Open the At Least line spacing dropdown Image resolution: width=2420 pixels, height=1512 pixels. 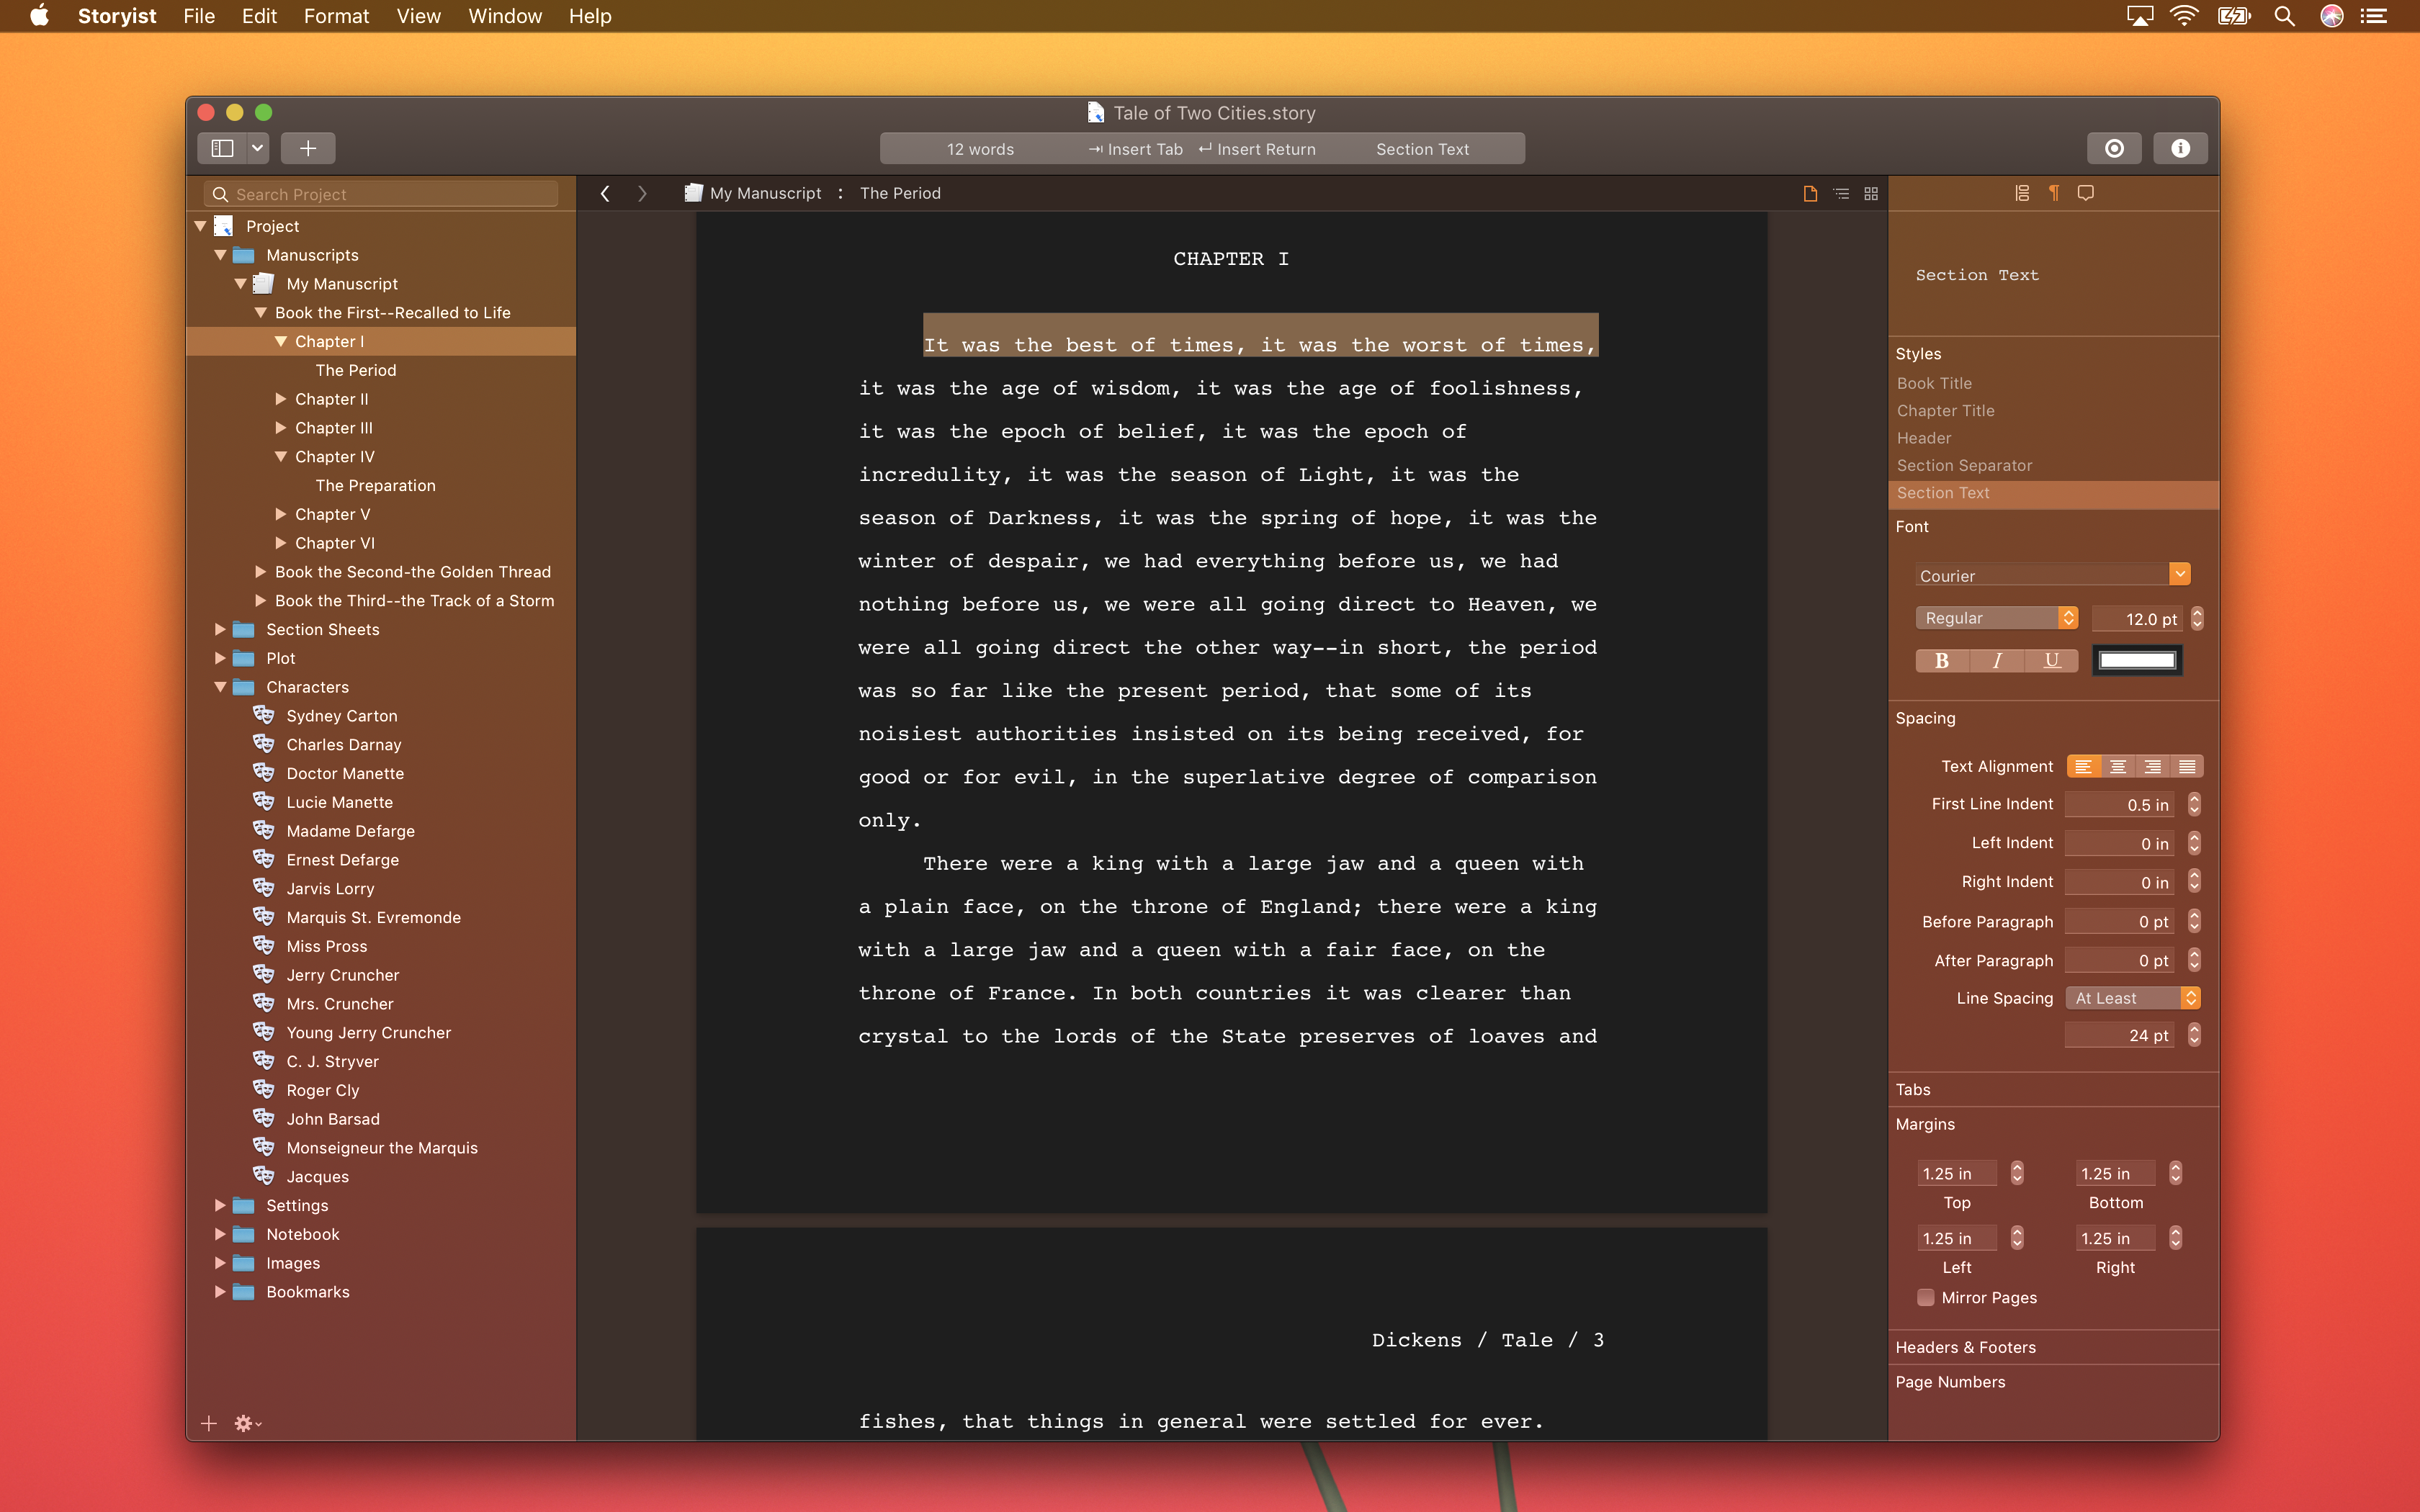tap(2132, 998)
